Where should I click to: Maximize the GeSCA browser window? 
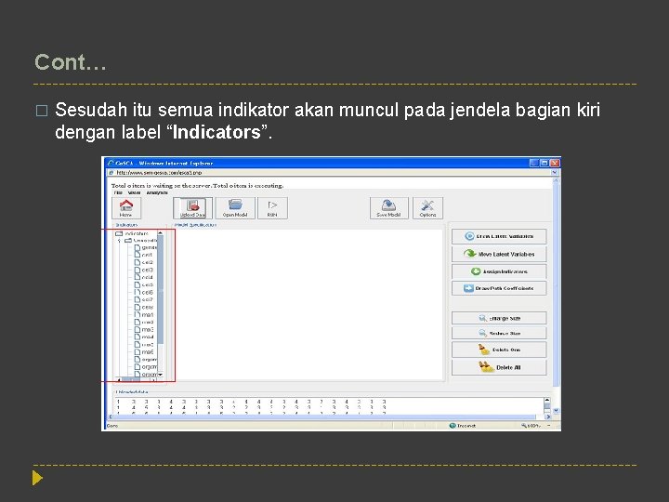pos(544,163)
